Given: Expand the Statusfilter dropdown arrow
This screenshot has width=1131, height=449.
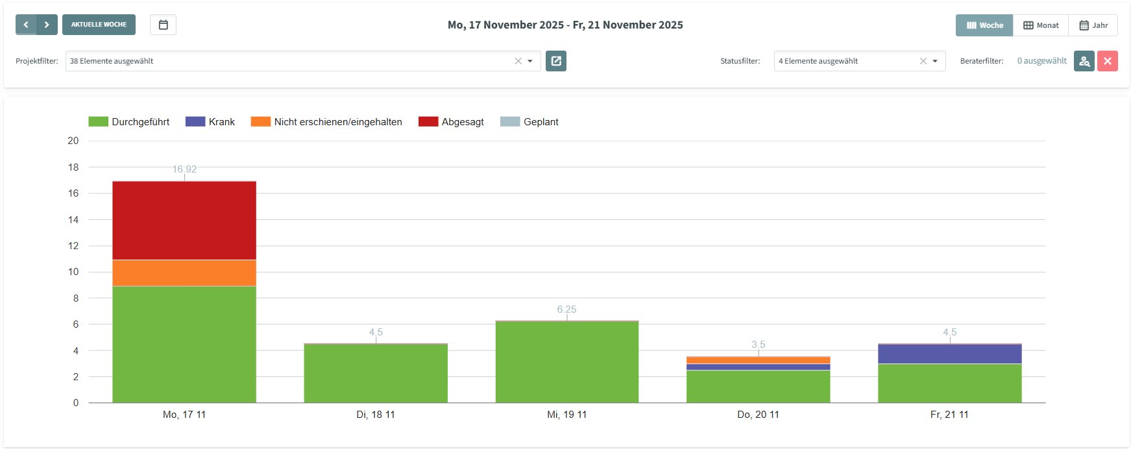Looking at the screenshot, I should click(935, 61).
